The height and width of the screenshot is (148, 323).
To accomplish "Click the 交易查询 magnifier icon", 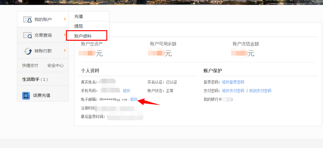I will [x=27, y=35].
